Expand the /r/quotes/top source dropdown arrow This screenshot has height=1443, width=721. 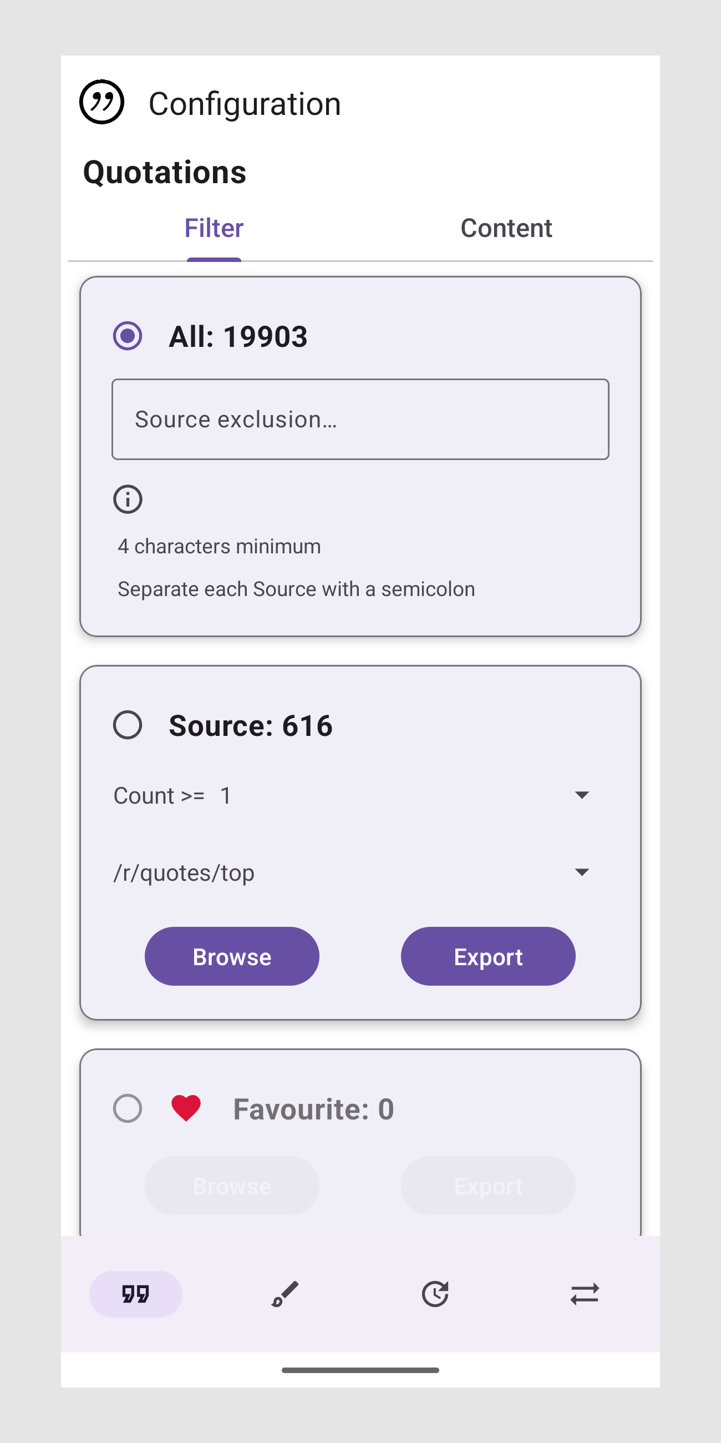tap(582, 872)
